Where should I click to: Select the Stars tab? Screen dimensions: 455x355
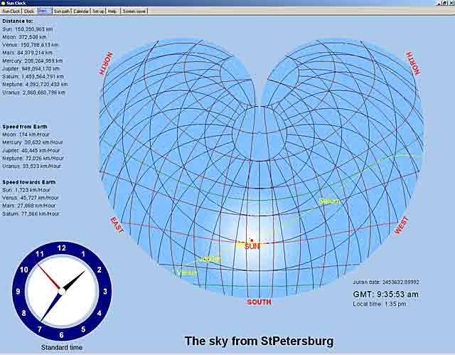[43, 11]
